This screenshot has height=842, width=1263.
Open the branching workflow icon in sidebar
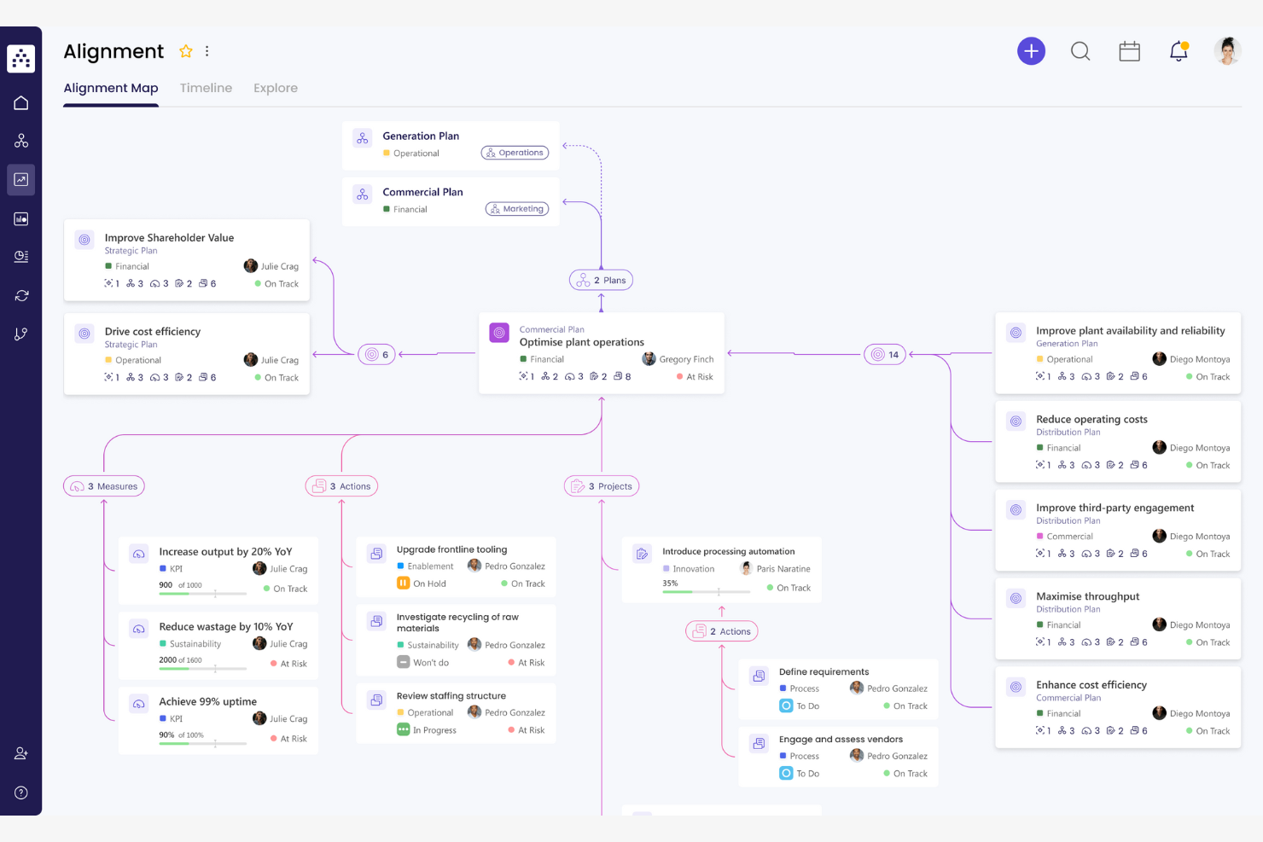[x=20, y=334]
